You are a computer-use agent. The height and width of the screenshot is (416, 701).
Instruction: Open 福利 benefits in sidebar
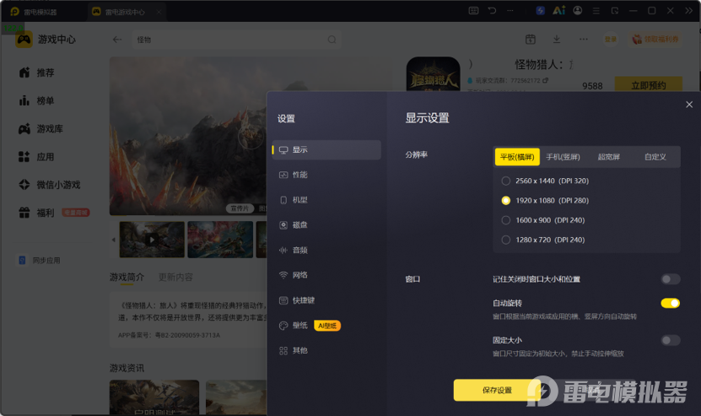pyautogui.click(x=36, y=213)
